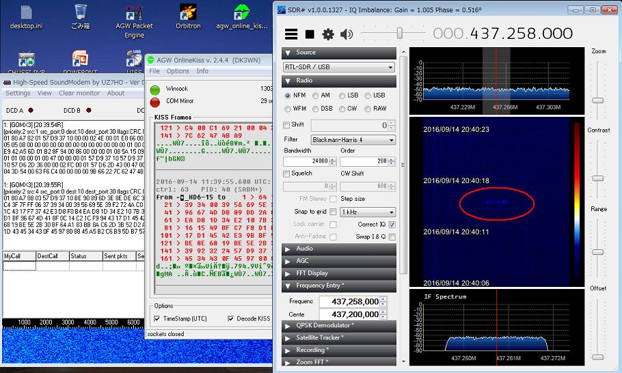This screenshot has height=373, width=622.
Task: Select WFM demodulation mode
Action: point(288,109)
